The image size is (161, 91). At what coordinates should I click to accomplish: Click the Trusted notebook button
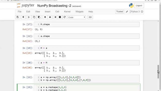(119, 12)
